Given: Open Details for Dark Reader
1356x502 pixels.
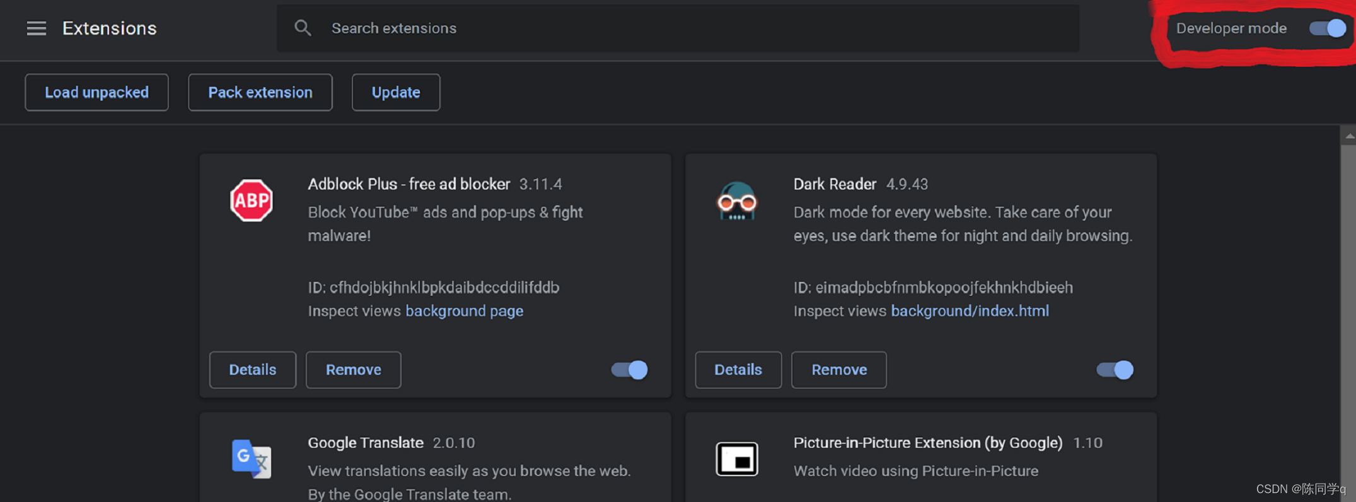Looking at the screenshot, I should coord(738,370).
